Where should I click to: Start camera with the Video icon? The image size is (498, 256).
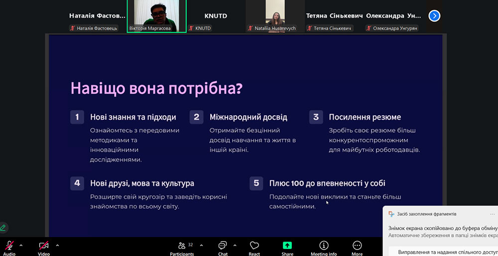click(44, 246)
